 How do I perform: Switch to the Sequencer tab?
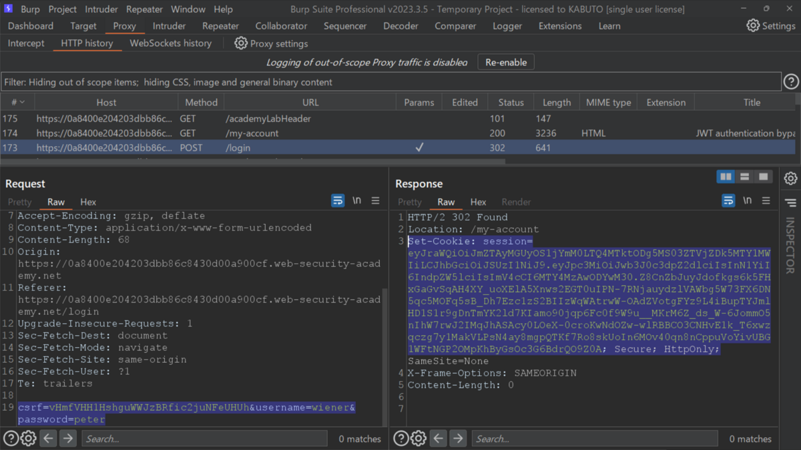(x=345, y=26)
